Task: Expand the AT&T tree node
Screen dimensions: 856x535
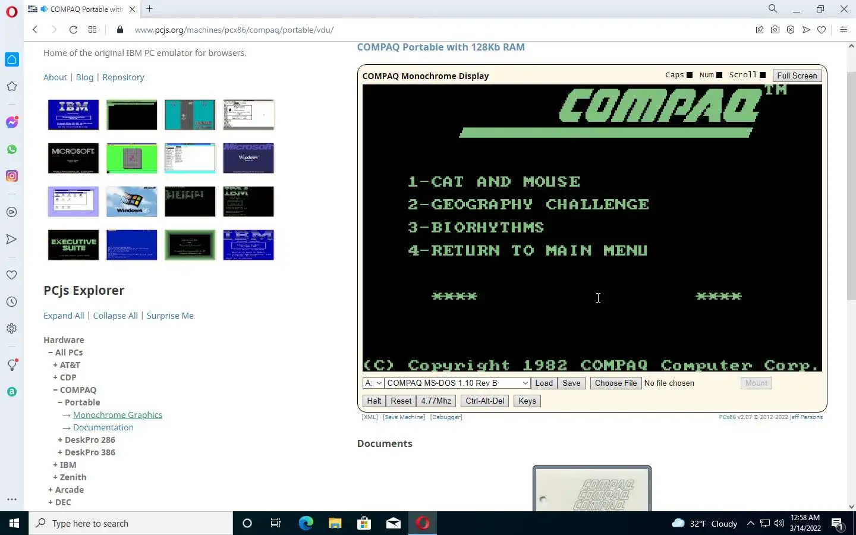Action: tap(67, 365)
